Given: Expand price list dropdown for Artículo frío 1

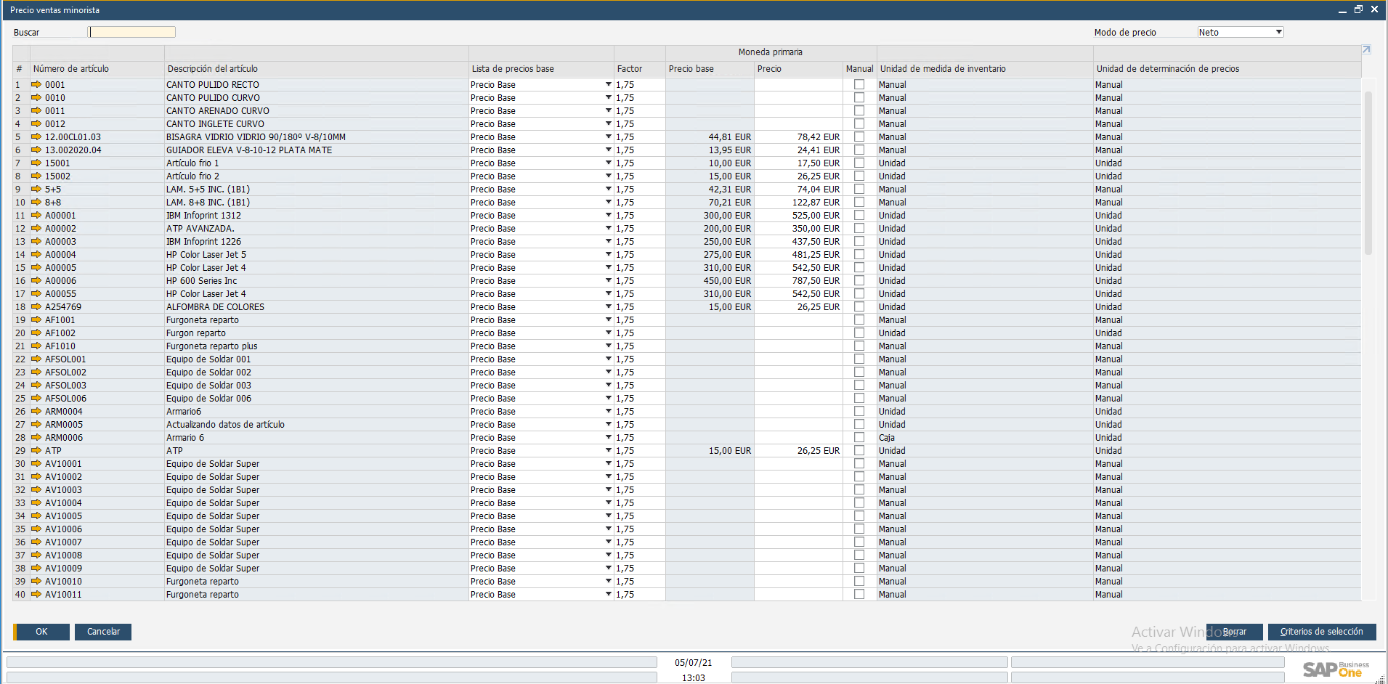Looking at the screenshot, I should [x=608, y=163].
